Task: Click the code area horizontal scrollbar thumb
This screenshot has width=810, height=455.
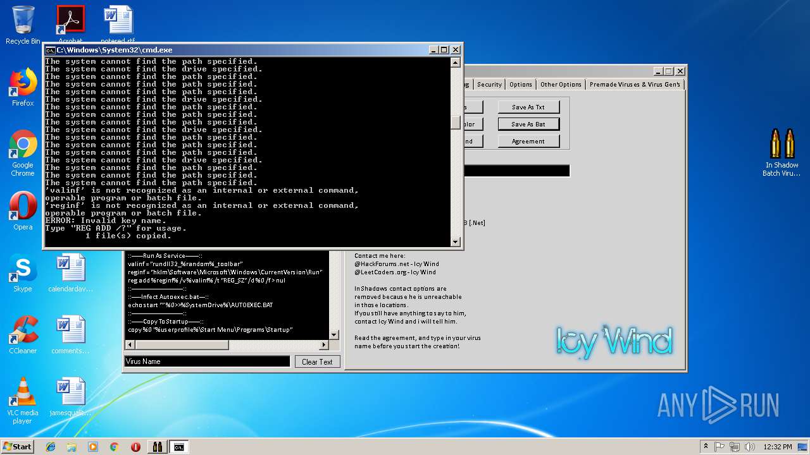Action: (x=182, y=345)
